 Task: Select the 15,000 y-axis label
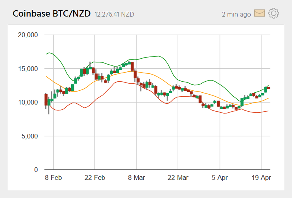28,69
